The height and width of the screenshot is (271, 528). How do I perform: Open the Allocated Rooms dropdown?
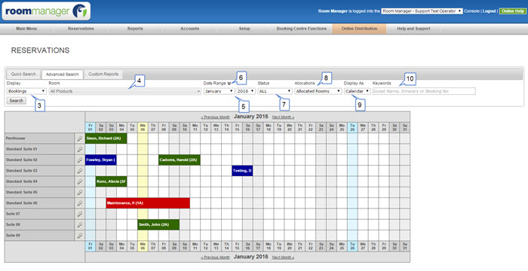tap(318, 91)
